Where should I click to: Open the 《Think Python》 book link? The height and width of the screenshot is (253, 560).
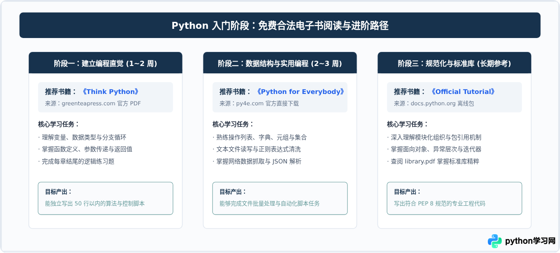point(110,92)
